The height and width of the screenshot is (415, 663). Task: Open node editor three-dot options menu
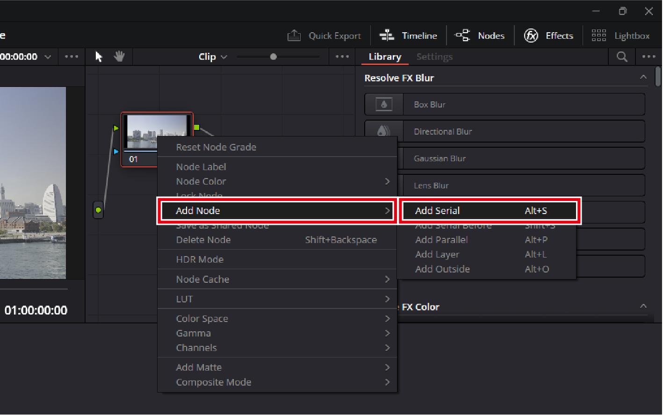(342, 57)
